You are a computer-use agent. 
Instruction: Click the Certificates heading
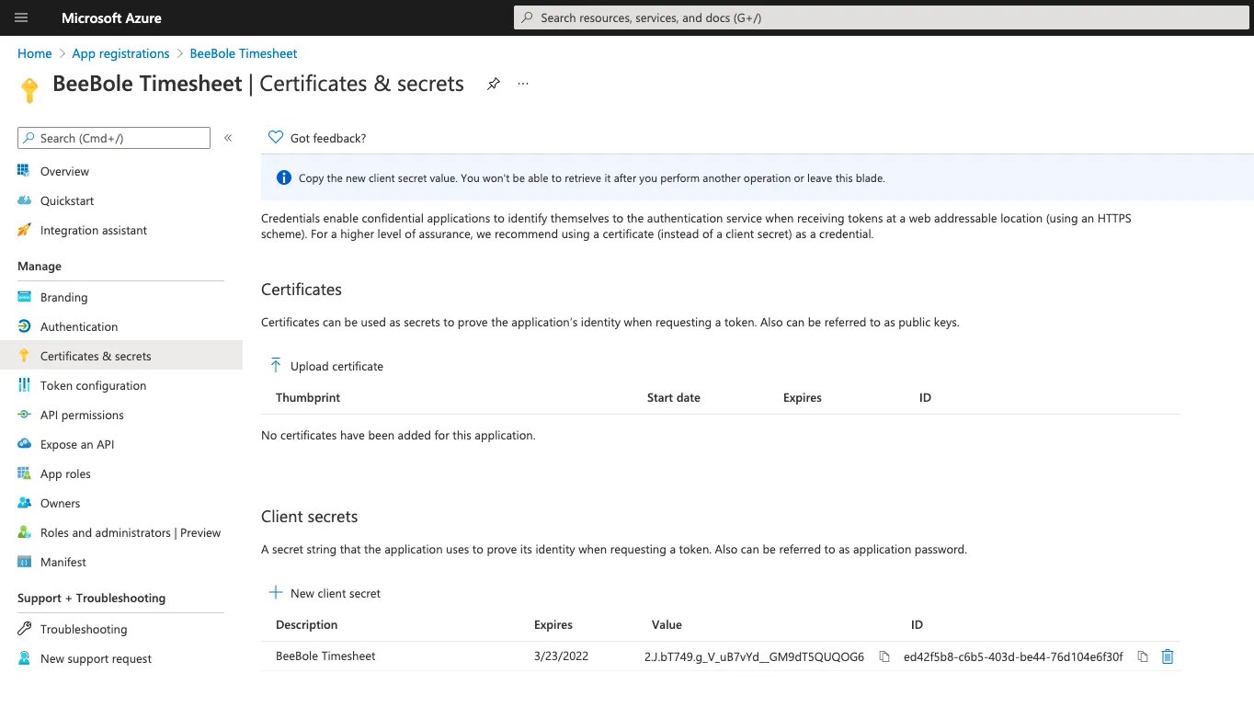tap(302, 290)
